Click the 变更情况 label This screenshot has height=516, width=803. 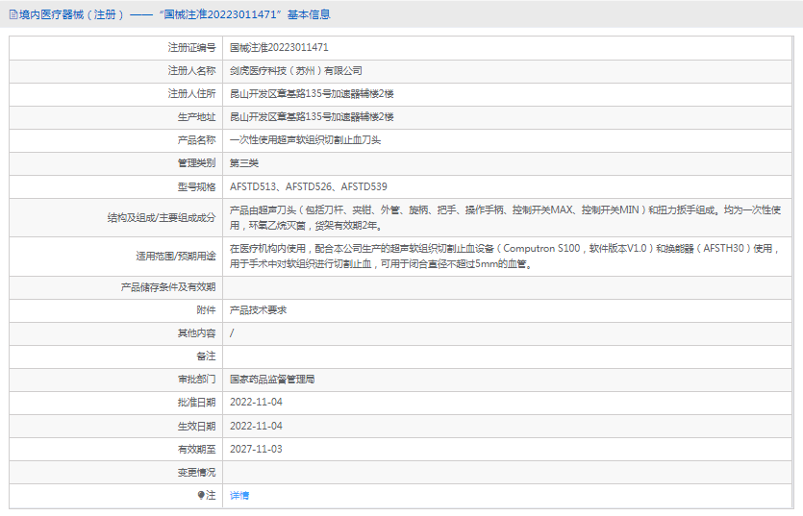(196, 472)
